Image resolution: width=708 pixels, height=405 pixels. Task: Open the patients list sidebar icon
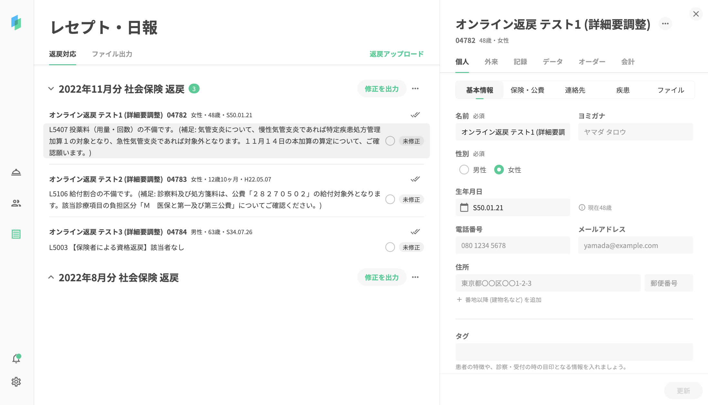[16, 203]
